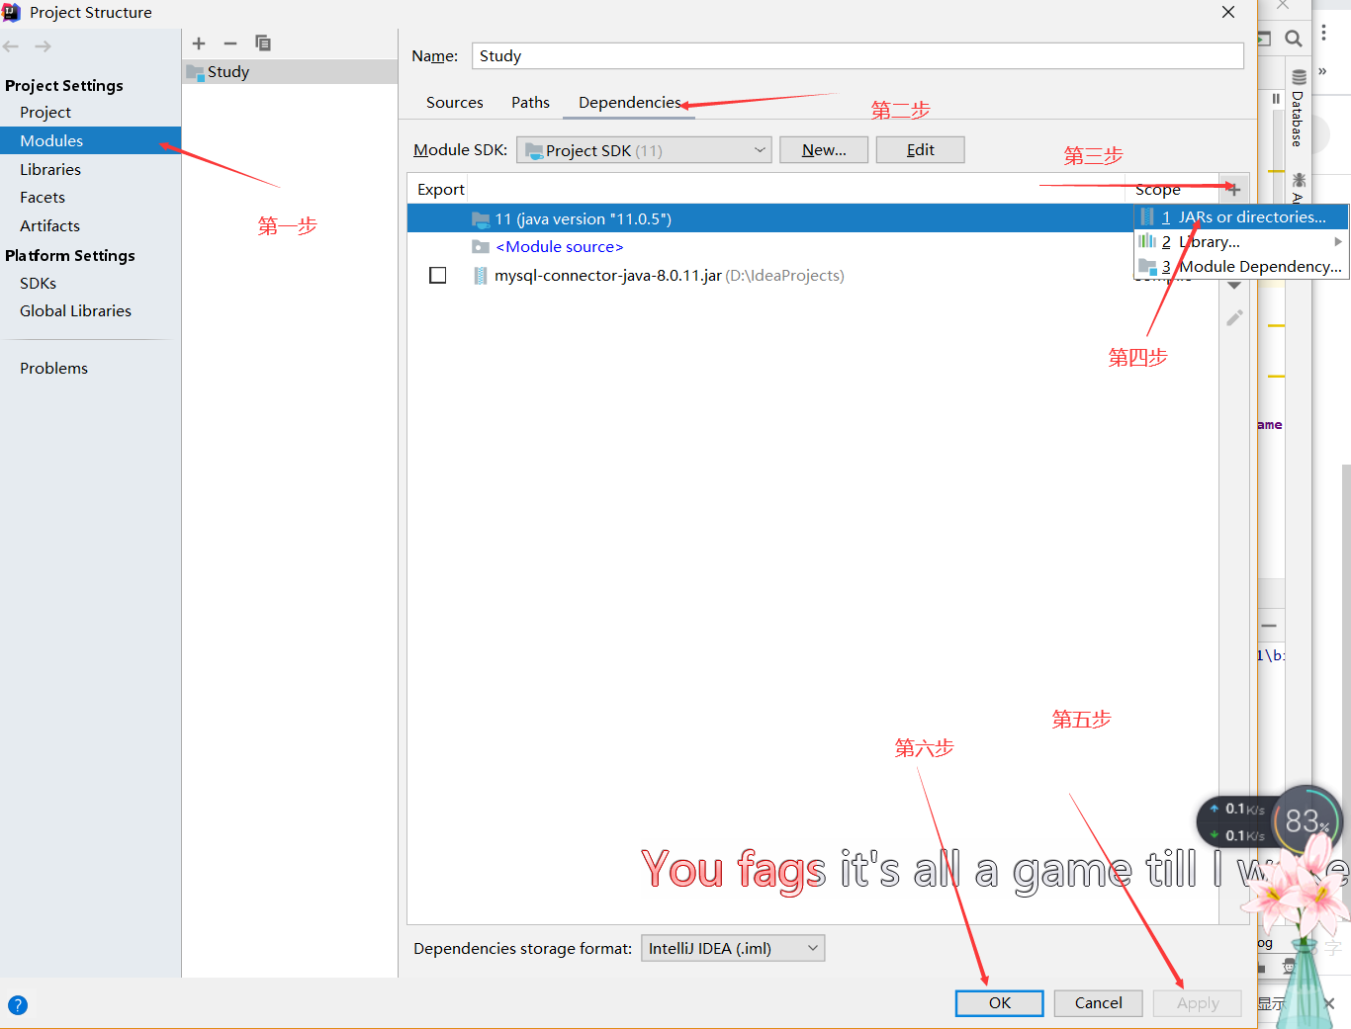Switch to the Paths tab

pos(530,103)
